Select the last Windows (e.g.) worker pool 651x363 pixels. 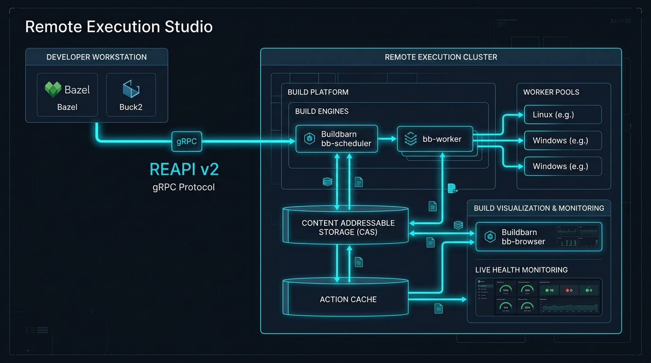point(563,166)
